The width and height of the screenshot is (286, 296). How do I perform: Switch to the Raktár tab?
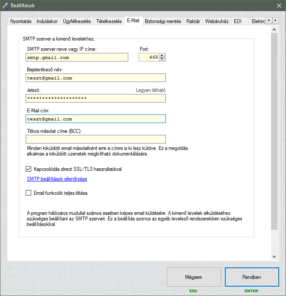click(x=193, y=21)
